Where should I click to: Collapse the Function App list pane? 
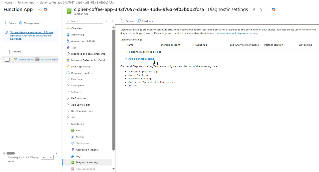coord(39,9)
